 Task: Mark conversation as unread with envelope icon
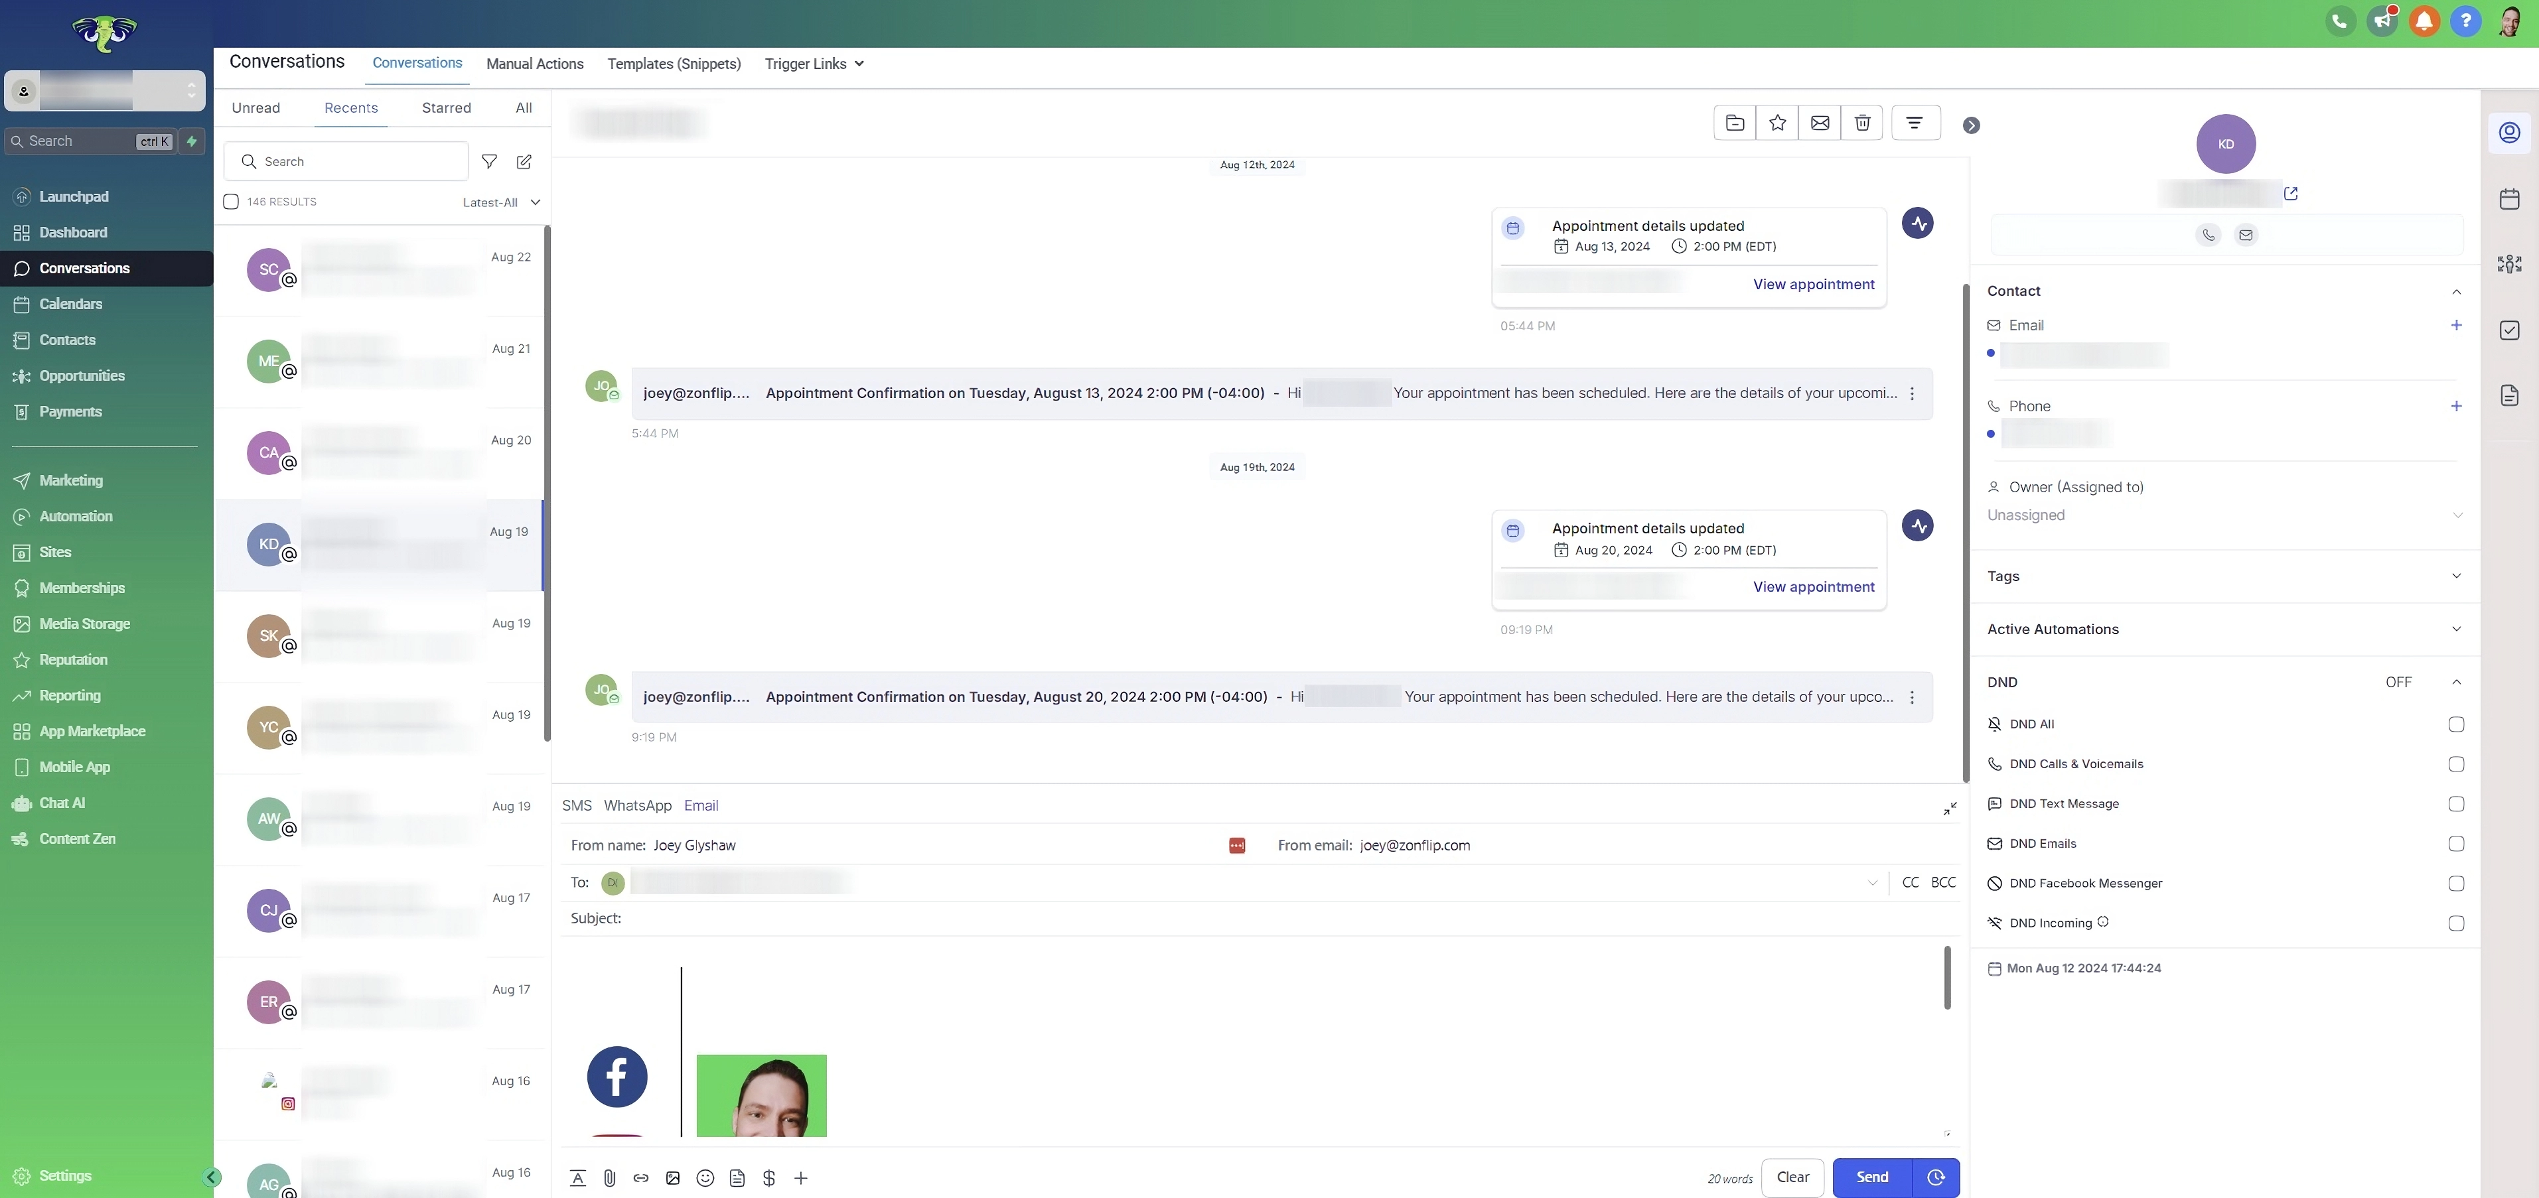1820,123
